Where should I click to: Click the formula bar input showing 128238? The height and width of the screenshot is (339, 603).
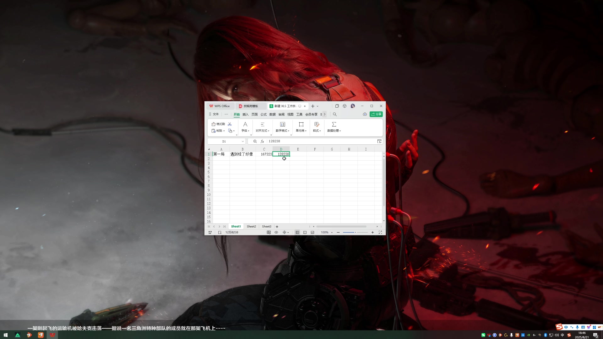click(x=321, y=141)
